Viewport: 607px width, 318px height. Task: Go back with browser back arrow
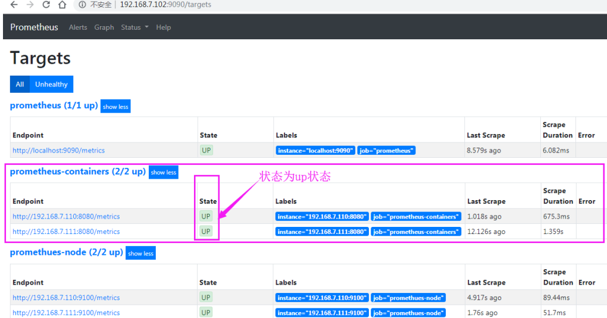(14, 5)
